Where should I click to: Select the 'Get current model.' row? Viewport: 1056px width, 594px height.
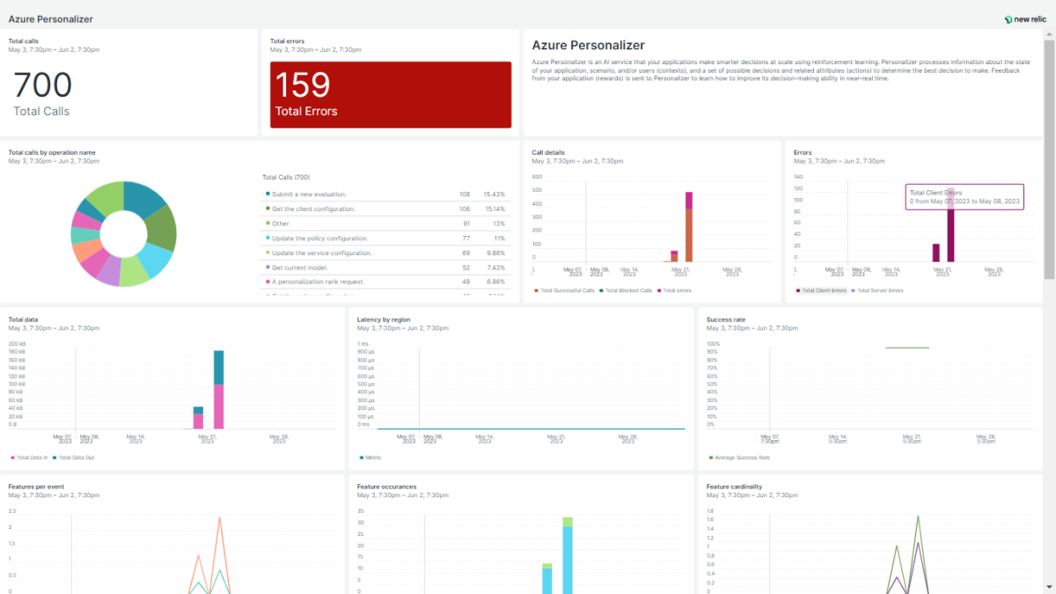pyautogui.click(x=385, y=268)
